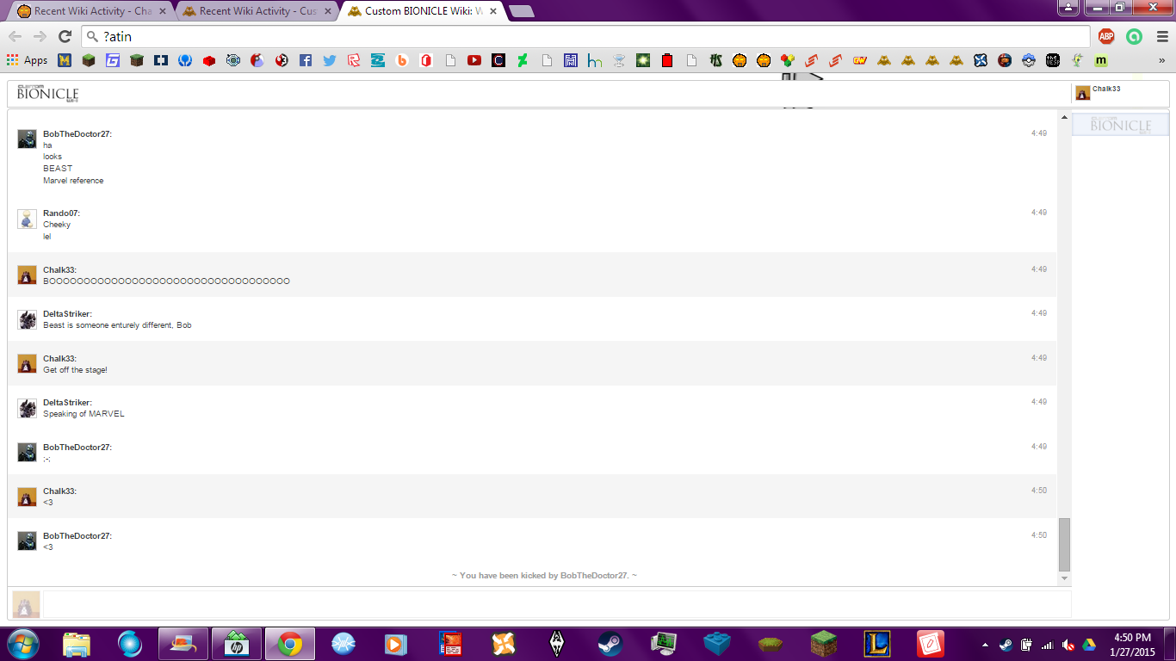This screenshot has height=661, width=1176.
Task: Open the Michigan M bookmark
Action: coord(65,60)
